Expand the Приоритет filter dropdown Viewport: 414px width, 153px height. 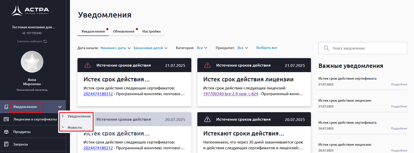tap(242, 48)
